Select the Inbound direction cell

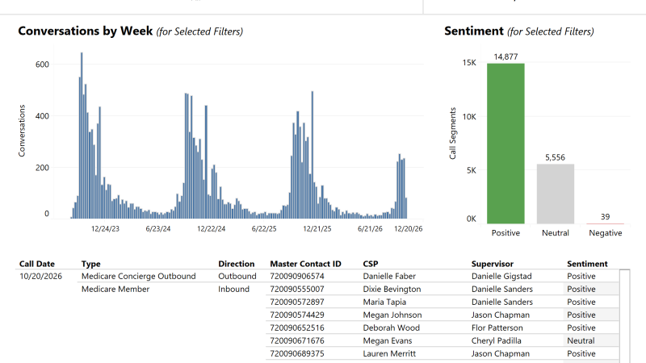(233, 290)
